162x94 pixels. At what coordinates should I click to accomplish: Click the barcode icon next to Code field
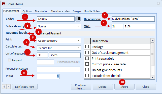click(x=78, y=19)
